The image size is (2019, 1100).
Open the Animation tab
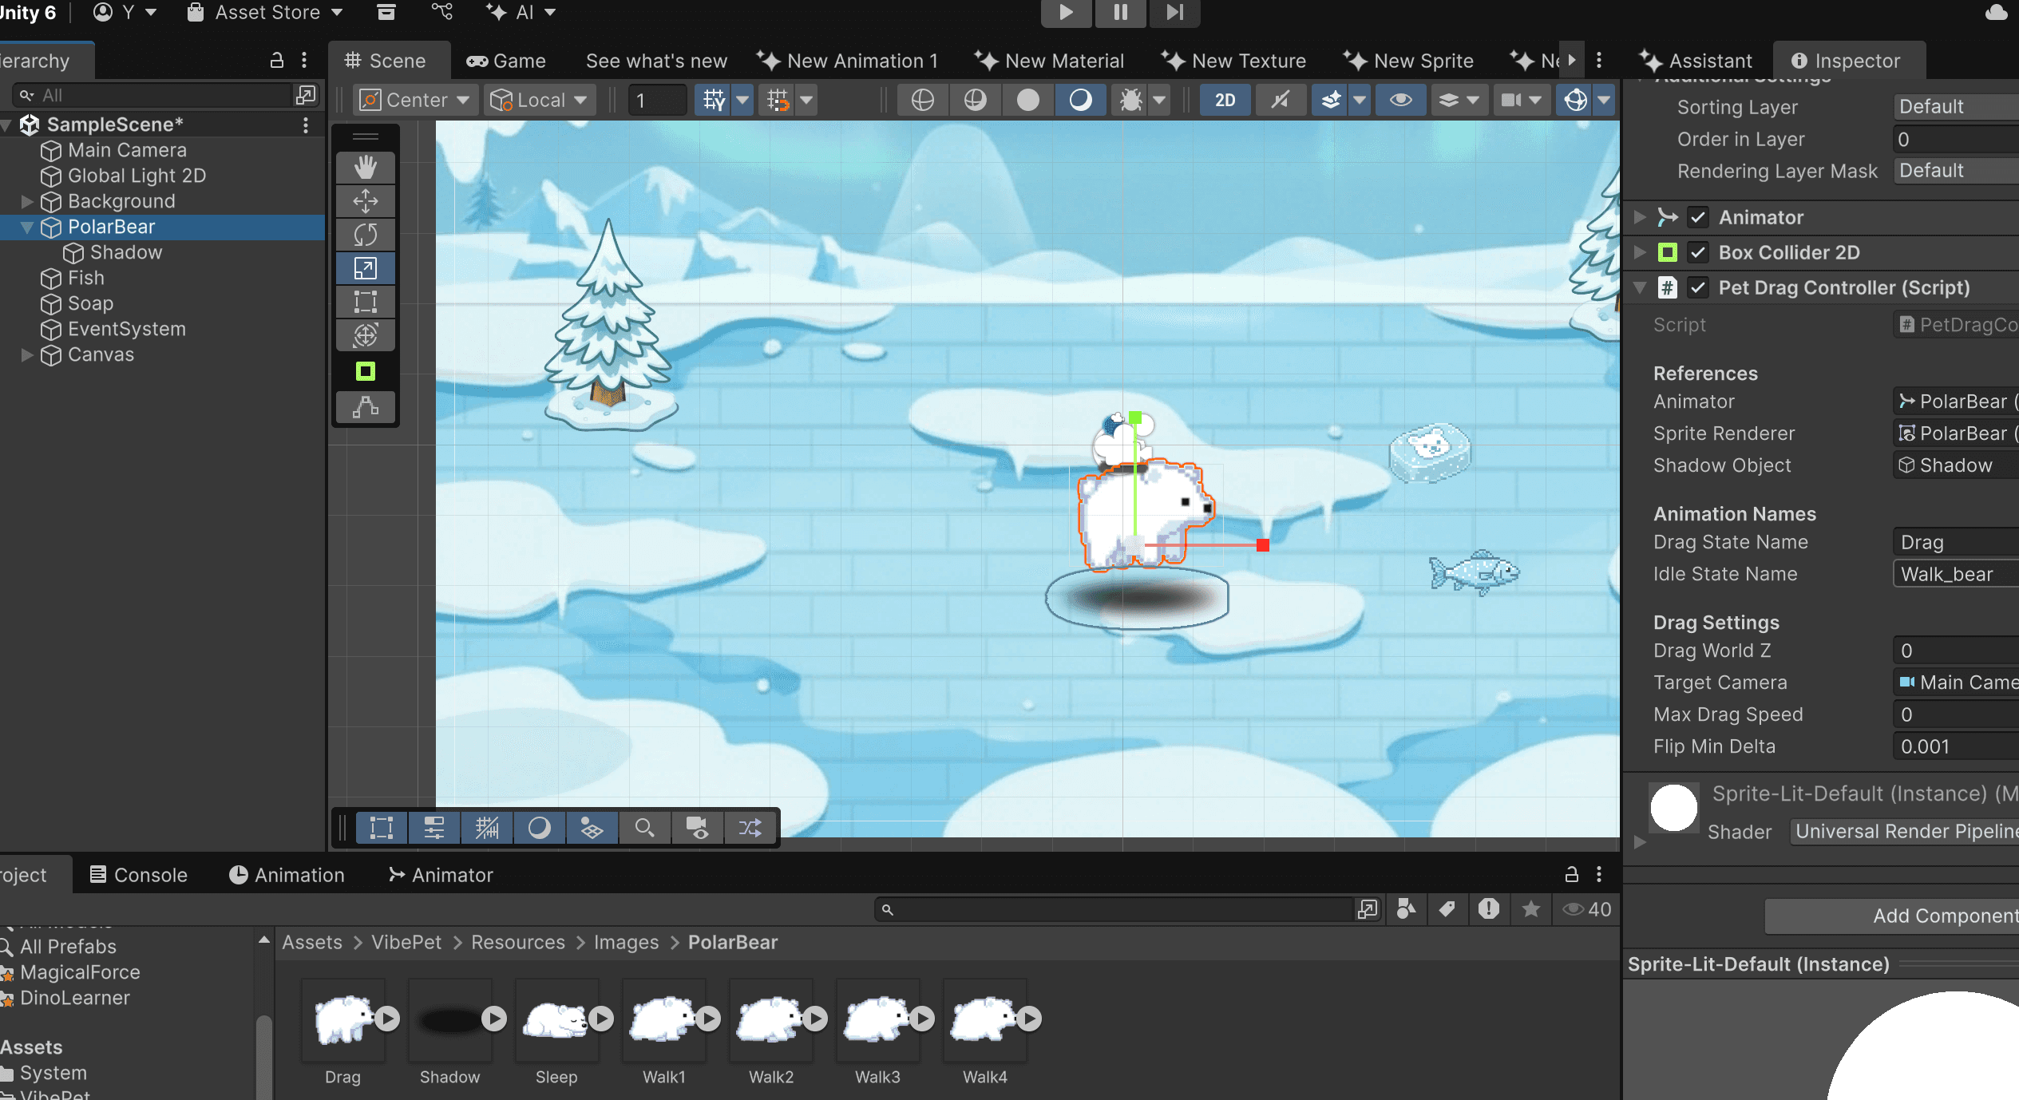click(x=287, y=875)
